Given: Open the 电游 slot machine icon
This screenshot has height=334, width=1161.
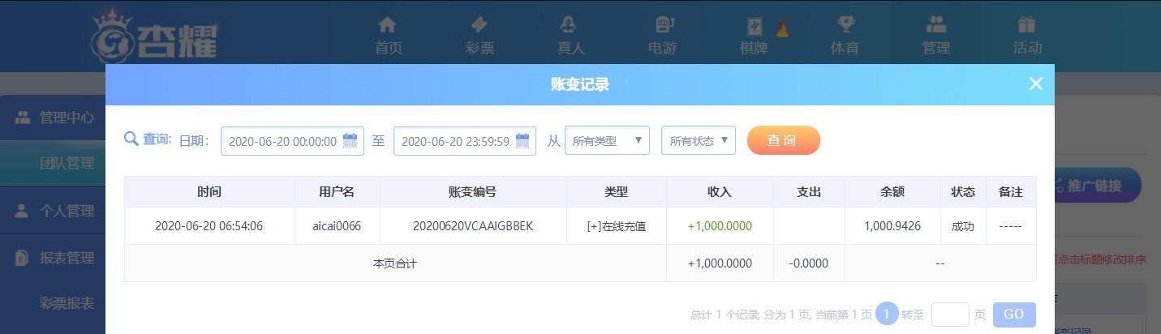Looking at the screenshot, I should point(663,25).
